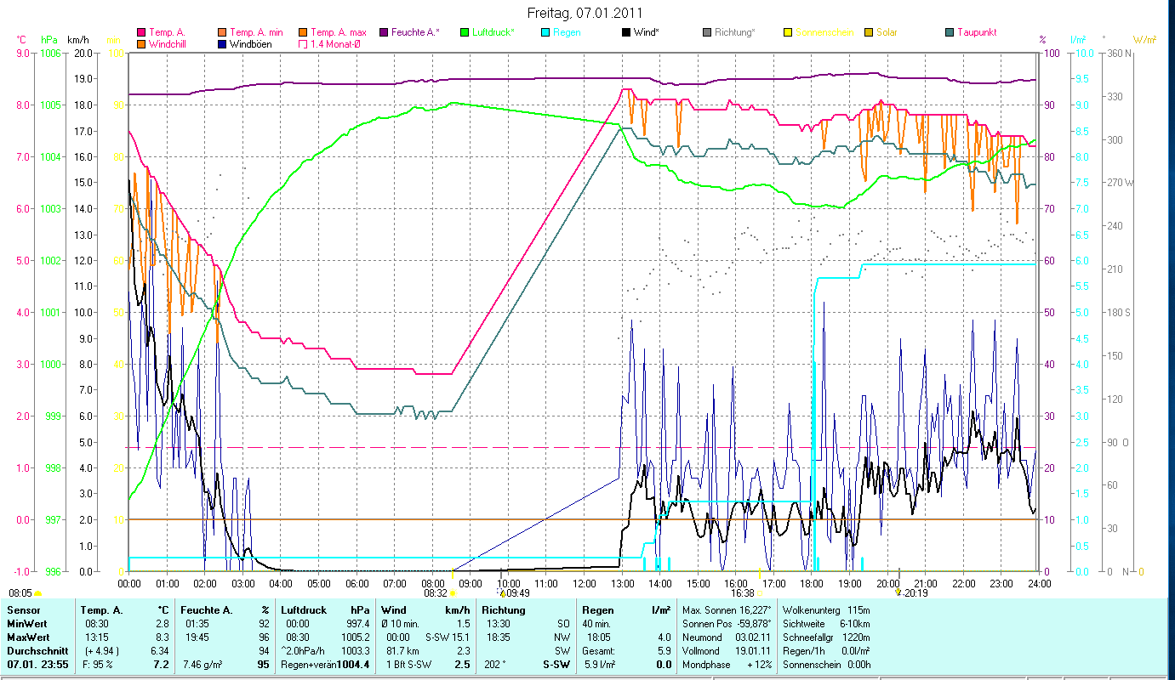Click the 16:38 sunset time marker
Viewport: 1175px width, 680px height.
pos(743,593)
